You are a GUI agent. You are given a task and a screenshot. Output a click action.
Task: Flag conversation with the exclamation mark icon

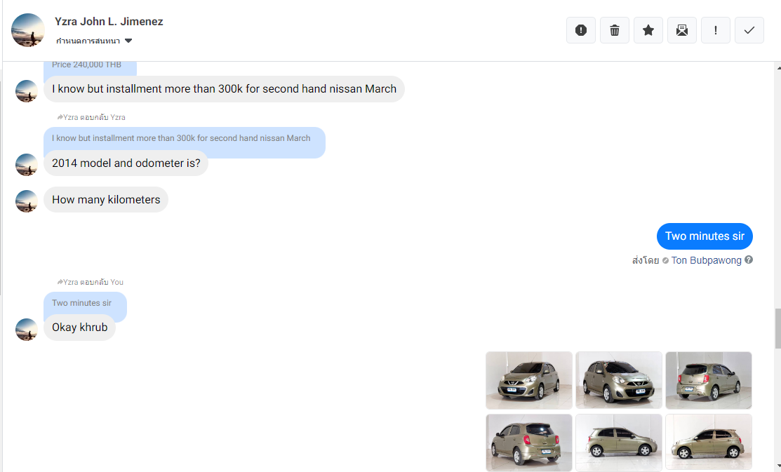(716, 30)
